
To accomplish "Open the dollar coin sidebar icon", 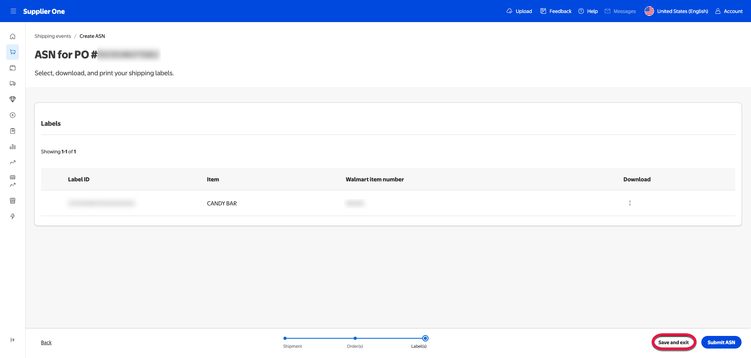I will click(13, 115).
